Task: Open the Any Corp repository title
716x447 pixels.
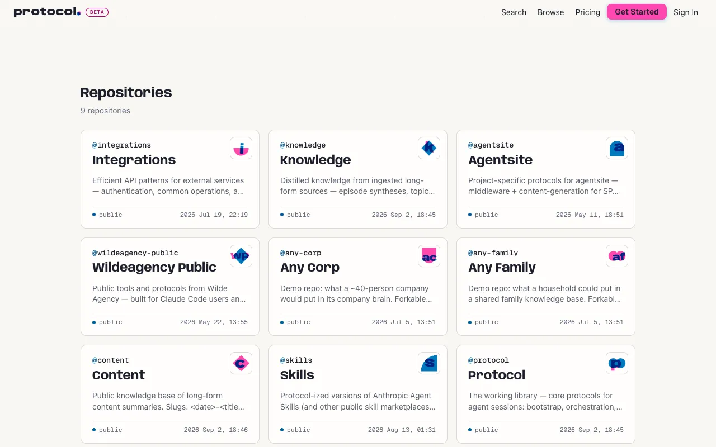Action: pyautogui.click(x=310, y=267)
